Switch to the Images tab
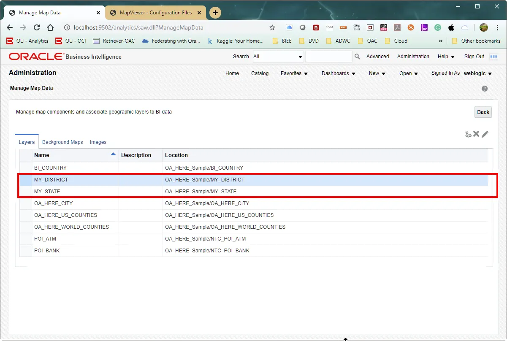Screen dimensions: 507x341 pyautogui.click(x=98, y=142)
